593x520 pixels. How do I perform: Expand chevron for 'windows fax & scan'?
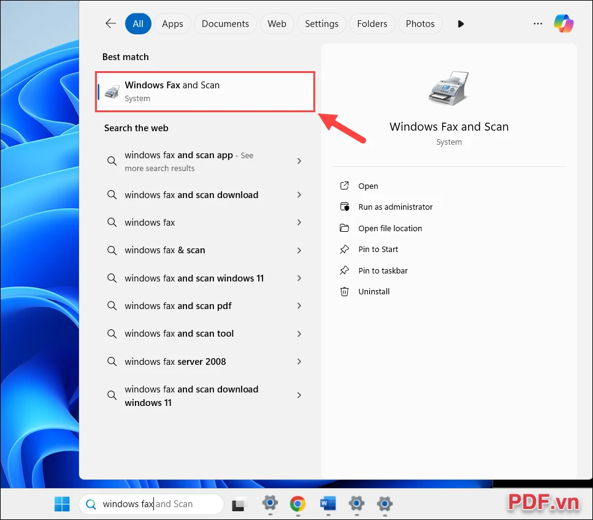299,250
